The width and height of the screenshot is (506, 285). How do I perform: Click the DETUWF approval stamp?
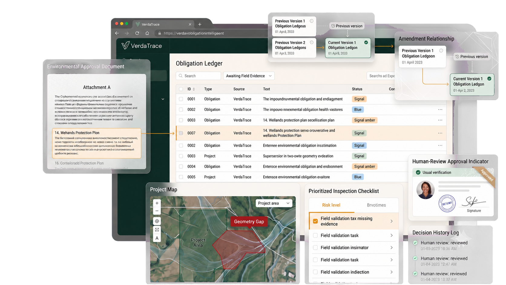point(447,204)
